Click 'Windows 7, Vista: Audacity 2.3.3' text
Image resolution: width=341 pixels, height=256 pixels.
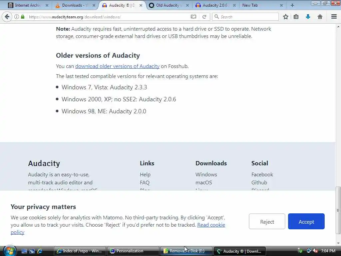[x=104, y=87]
